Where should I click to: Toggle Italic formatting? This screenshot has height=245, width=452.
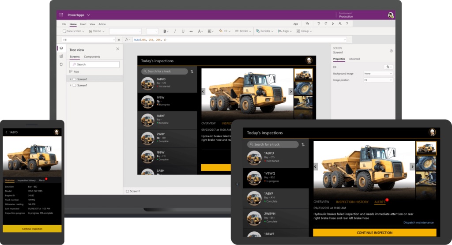pyautogui.click(x=175, y=31)
